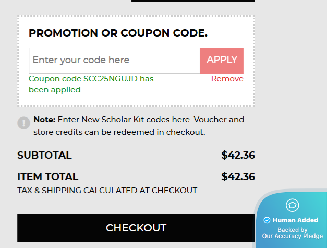Click the bold Note: label
Image resolution: width=327 pixels, height=248 pixels.
pyautogui.click(x=44, y=120)
